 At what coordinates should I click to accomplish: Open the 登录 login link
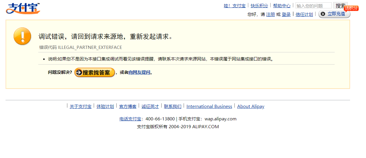[286, 14]
